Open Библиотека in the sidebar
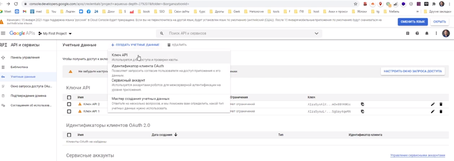The width and height of the screenshot is (454, 161). coord(28,67)
